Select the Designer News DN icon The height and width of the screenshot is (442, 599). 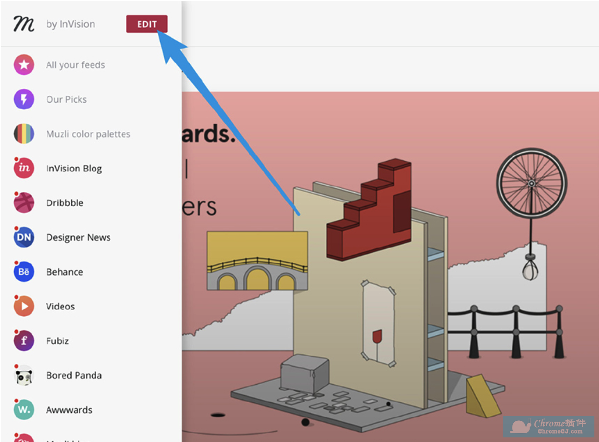tap(24, 237)
